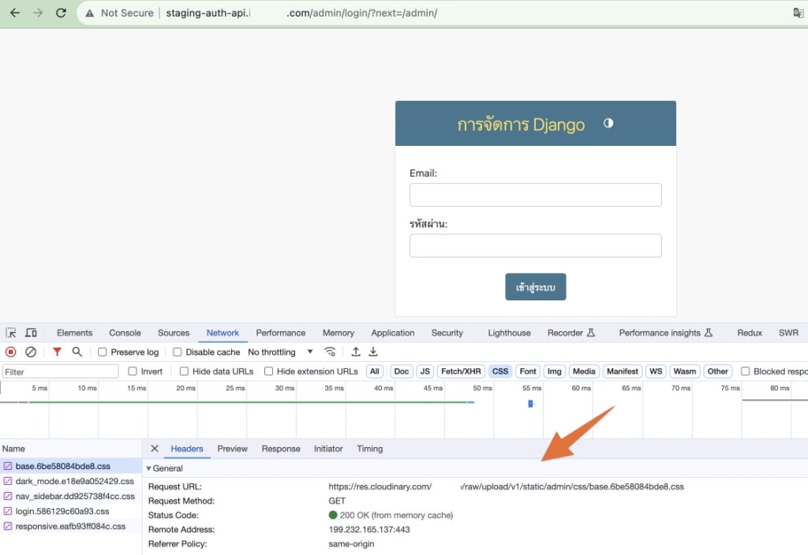Viewport: 808px width, 555px height.
Task: Open the Preview tab of request details
Action: point(233,449)
